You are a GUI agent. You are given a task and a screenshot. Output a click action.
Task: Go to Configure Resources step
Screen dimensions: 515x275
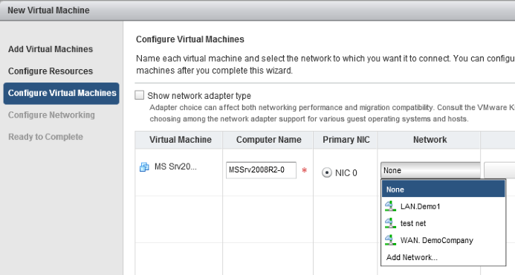[x=51, y=71]
